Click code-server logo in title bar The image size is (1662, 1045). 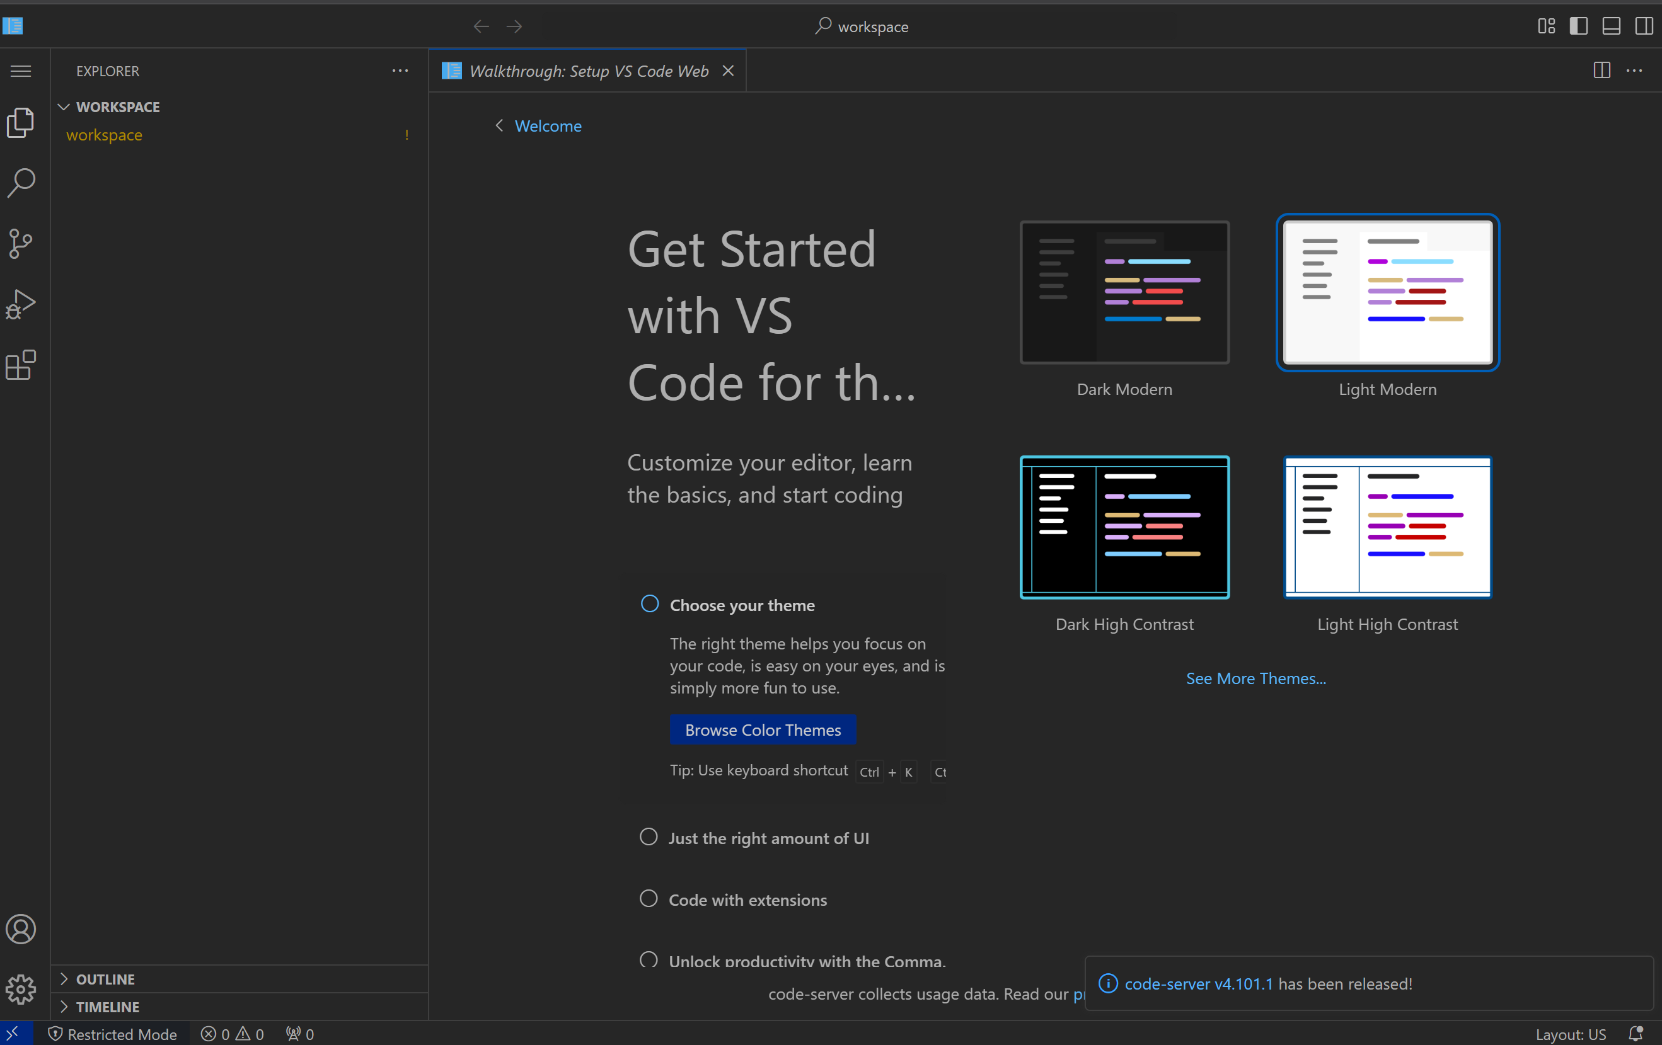click(x=13, y=26)
